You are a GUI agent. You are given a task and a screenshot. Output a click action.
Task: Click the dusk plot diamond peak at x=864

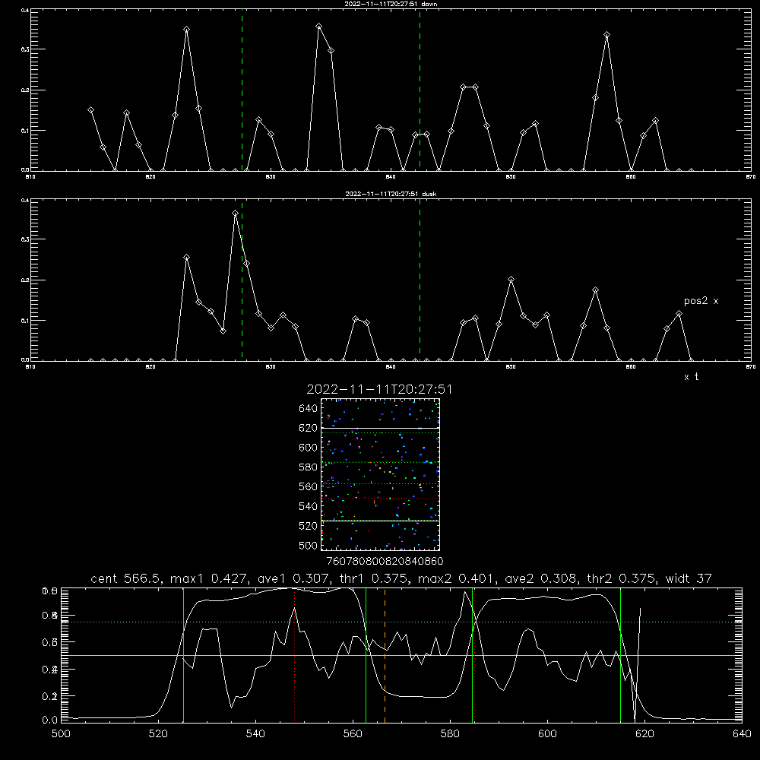tap(679, 314)
